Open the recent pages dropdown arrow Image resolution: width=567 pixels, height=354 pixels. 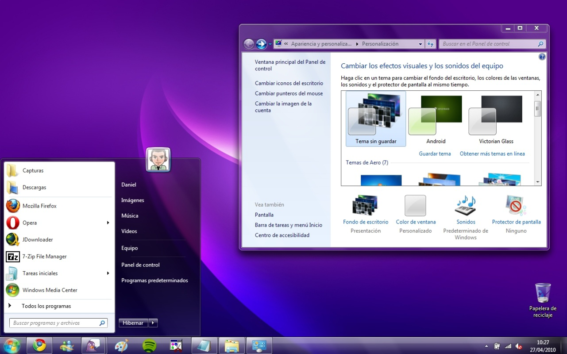(270, 44)
